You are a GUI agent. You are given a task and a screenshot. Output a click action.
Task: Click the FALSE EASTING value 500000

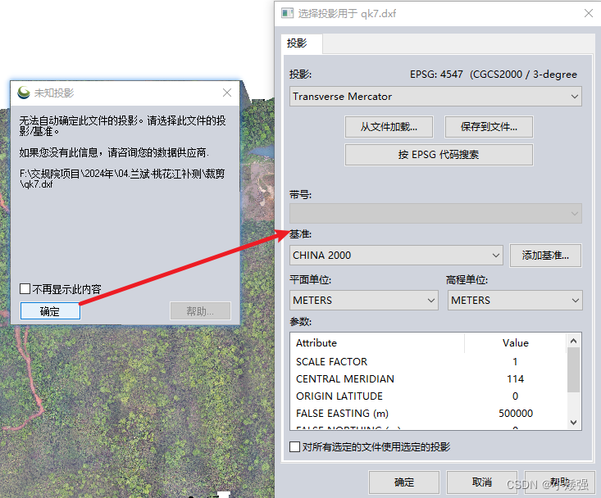tap(516, 414)
